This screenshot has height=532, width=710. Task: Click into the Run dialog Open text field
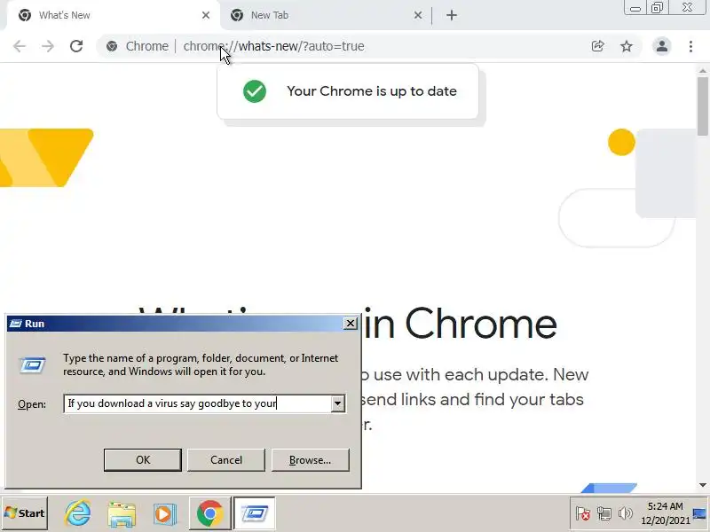pos(197,403)
